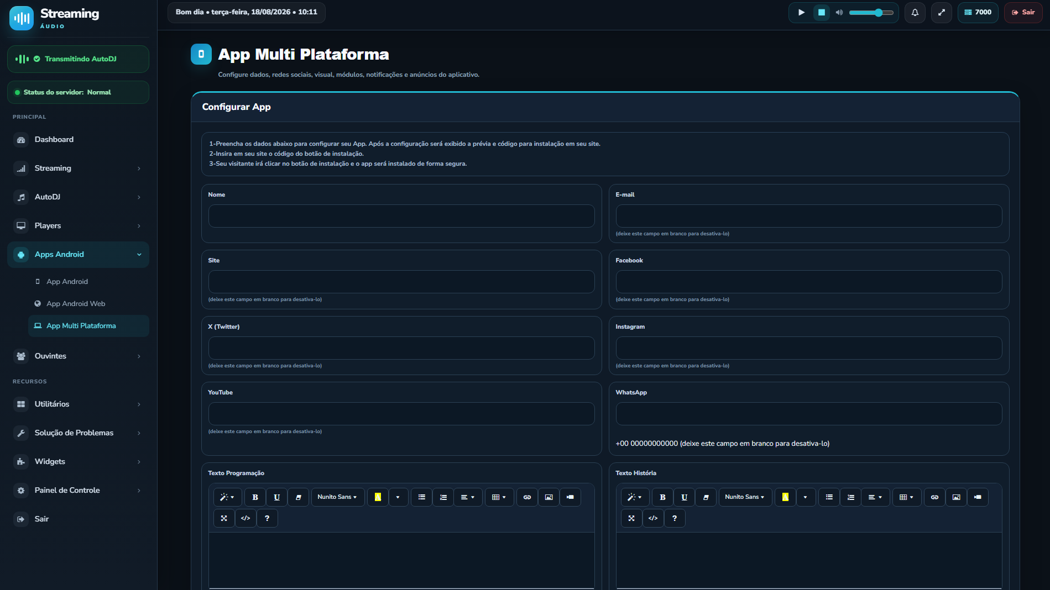Open paragraph alignment menu in Texto Programação
This screenshot has height=590, width=1050.
[468, 497]
